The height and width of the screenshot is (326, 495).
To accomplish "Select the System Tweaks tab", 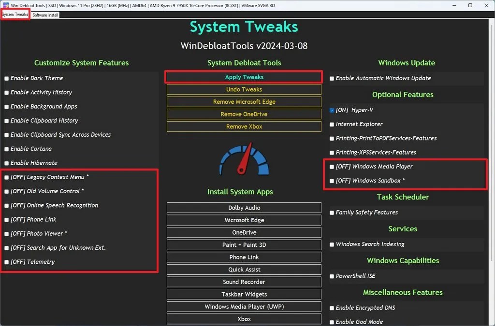I will (x=15, y=14).
